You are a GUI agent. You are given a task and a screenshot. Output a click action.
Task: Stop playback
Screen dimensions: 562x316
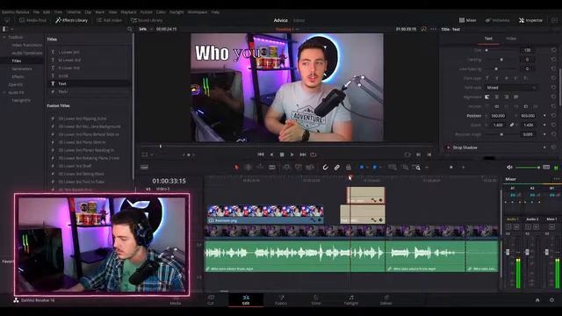pos(282,154)
